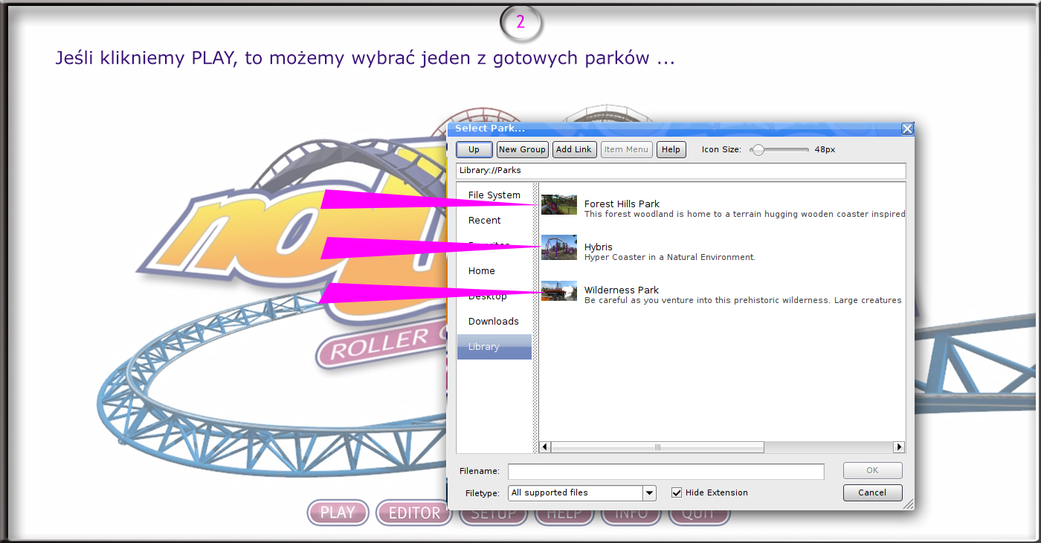Screen dimensions: 1041x543
Task: Click the Forest Hills Park thumbnail
Action: click(559, 204)
